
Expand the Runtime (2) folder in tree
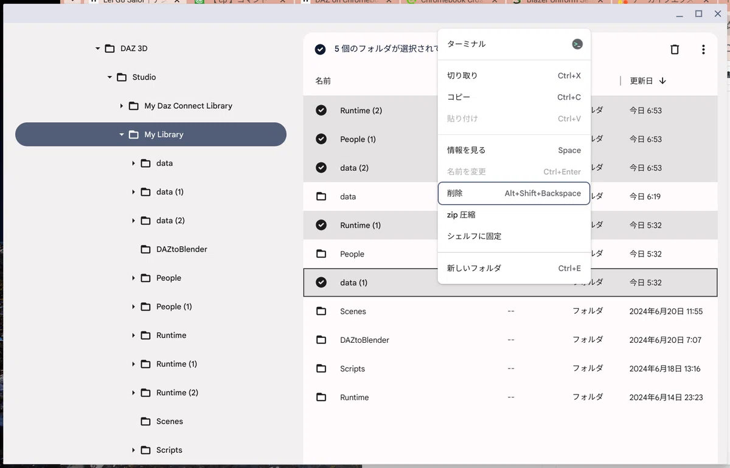(133, 393)
